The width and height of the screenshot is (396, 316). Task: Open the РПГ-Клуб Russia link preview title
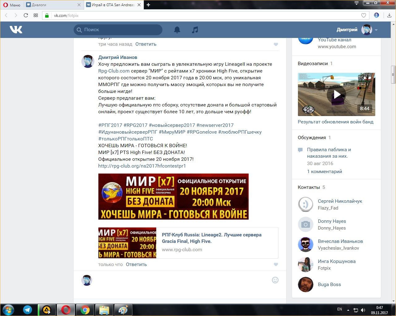[x=212, y=238]
